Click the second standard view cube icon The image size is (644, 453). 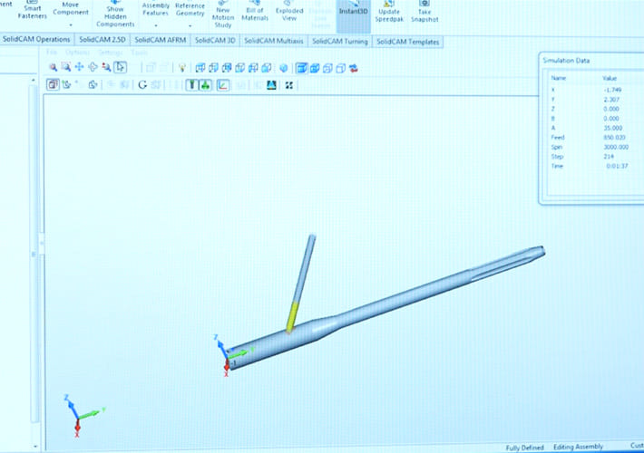point(213,68)
